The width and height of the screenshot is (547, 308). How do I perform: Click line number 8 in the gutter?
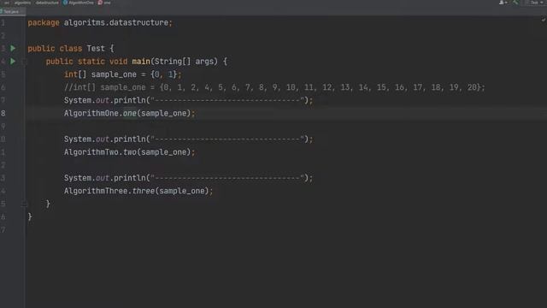(x=3, y=114)
